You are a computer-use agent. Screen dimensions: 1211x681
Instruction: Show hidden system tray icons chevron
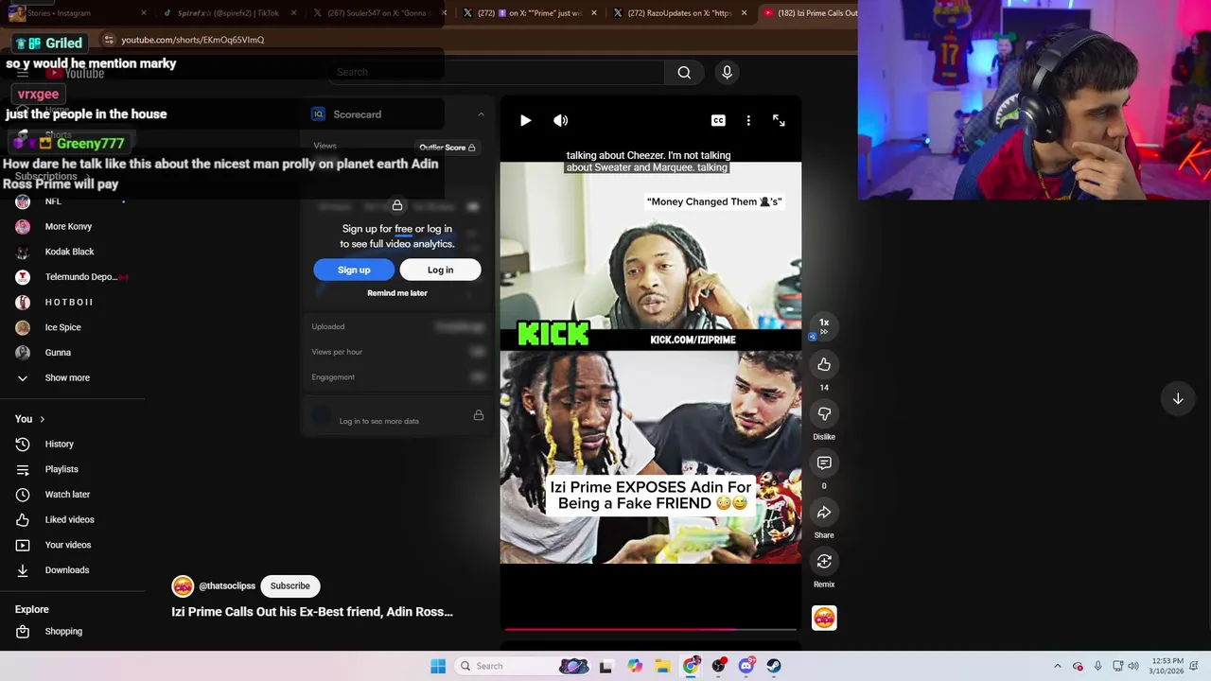tap(1058, 666)
